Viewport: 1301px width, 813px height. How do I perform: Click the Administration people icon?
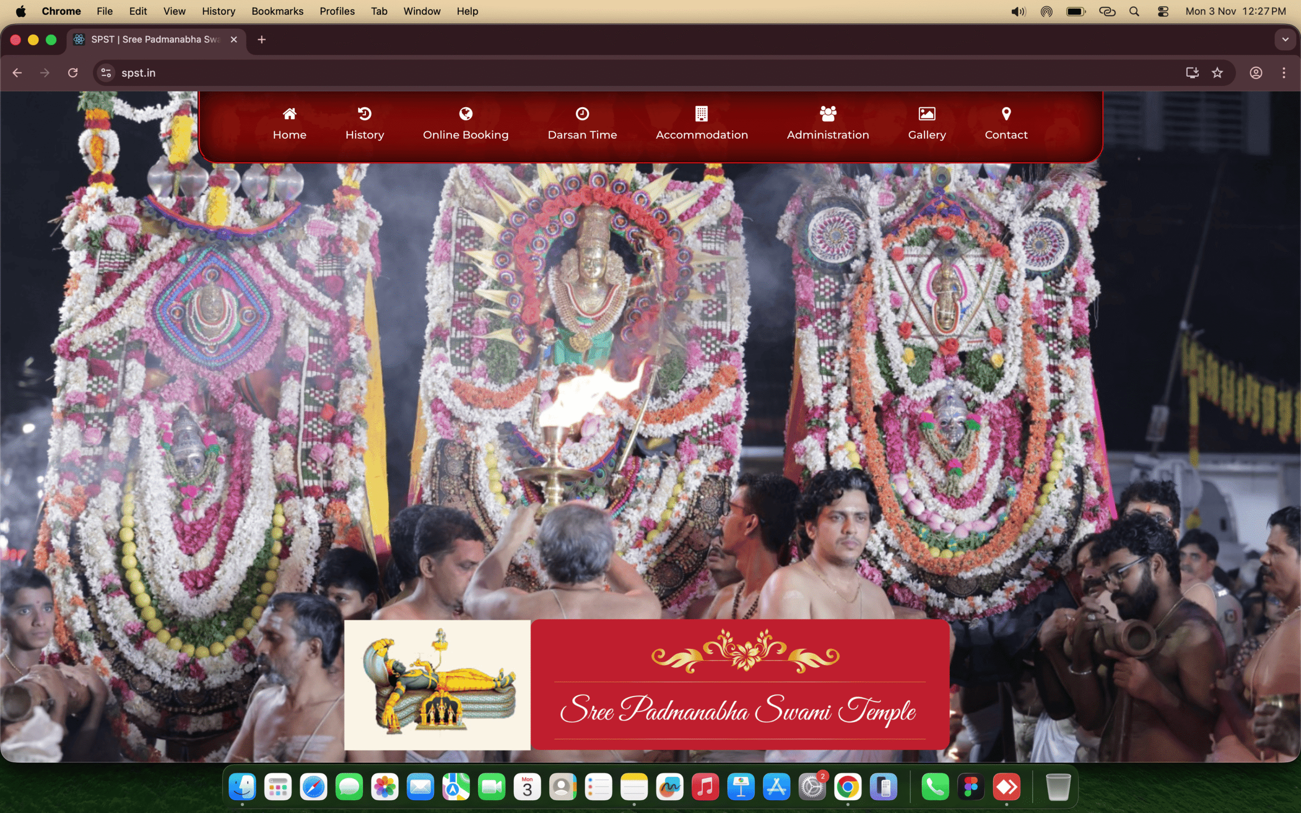[828, 113]
